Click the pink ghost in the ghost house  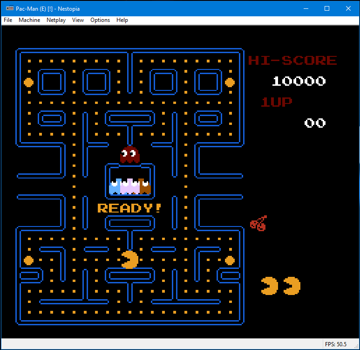coord(130,186)
